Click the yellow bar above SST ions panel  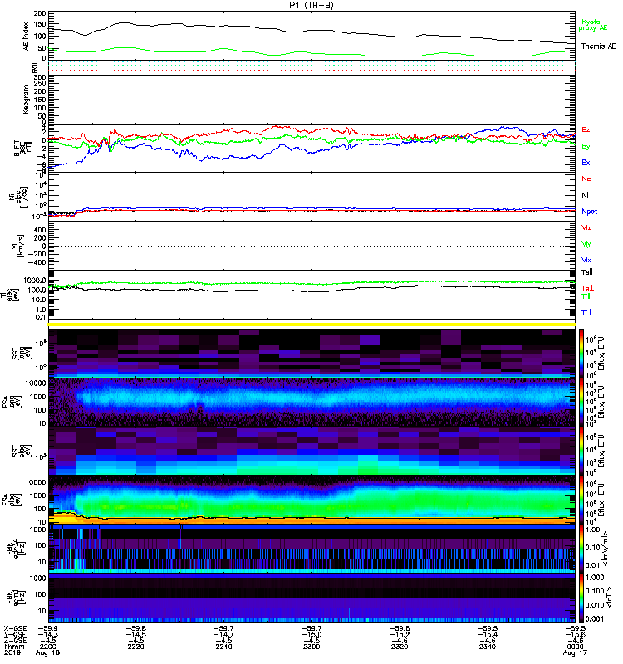(x=311, y=325)
